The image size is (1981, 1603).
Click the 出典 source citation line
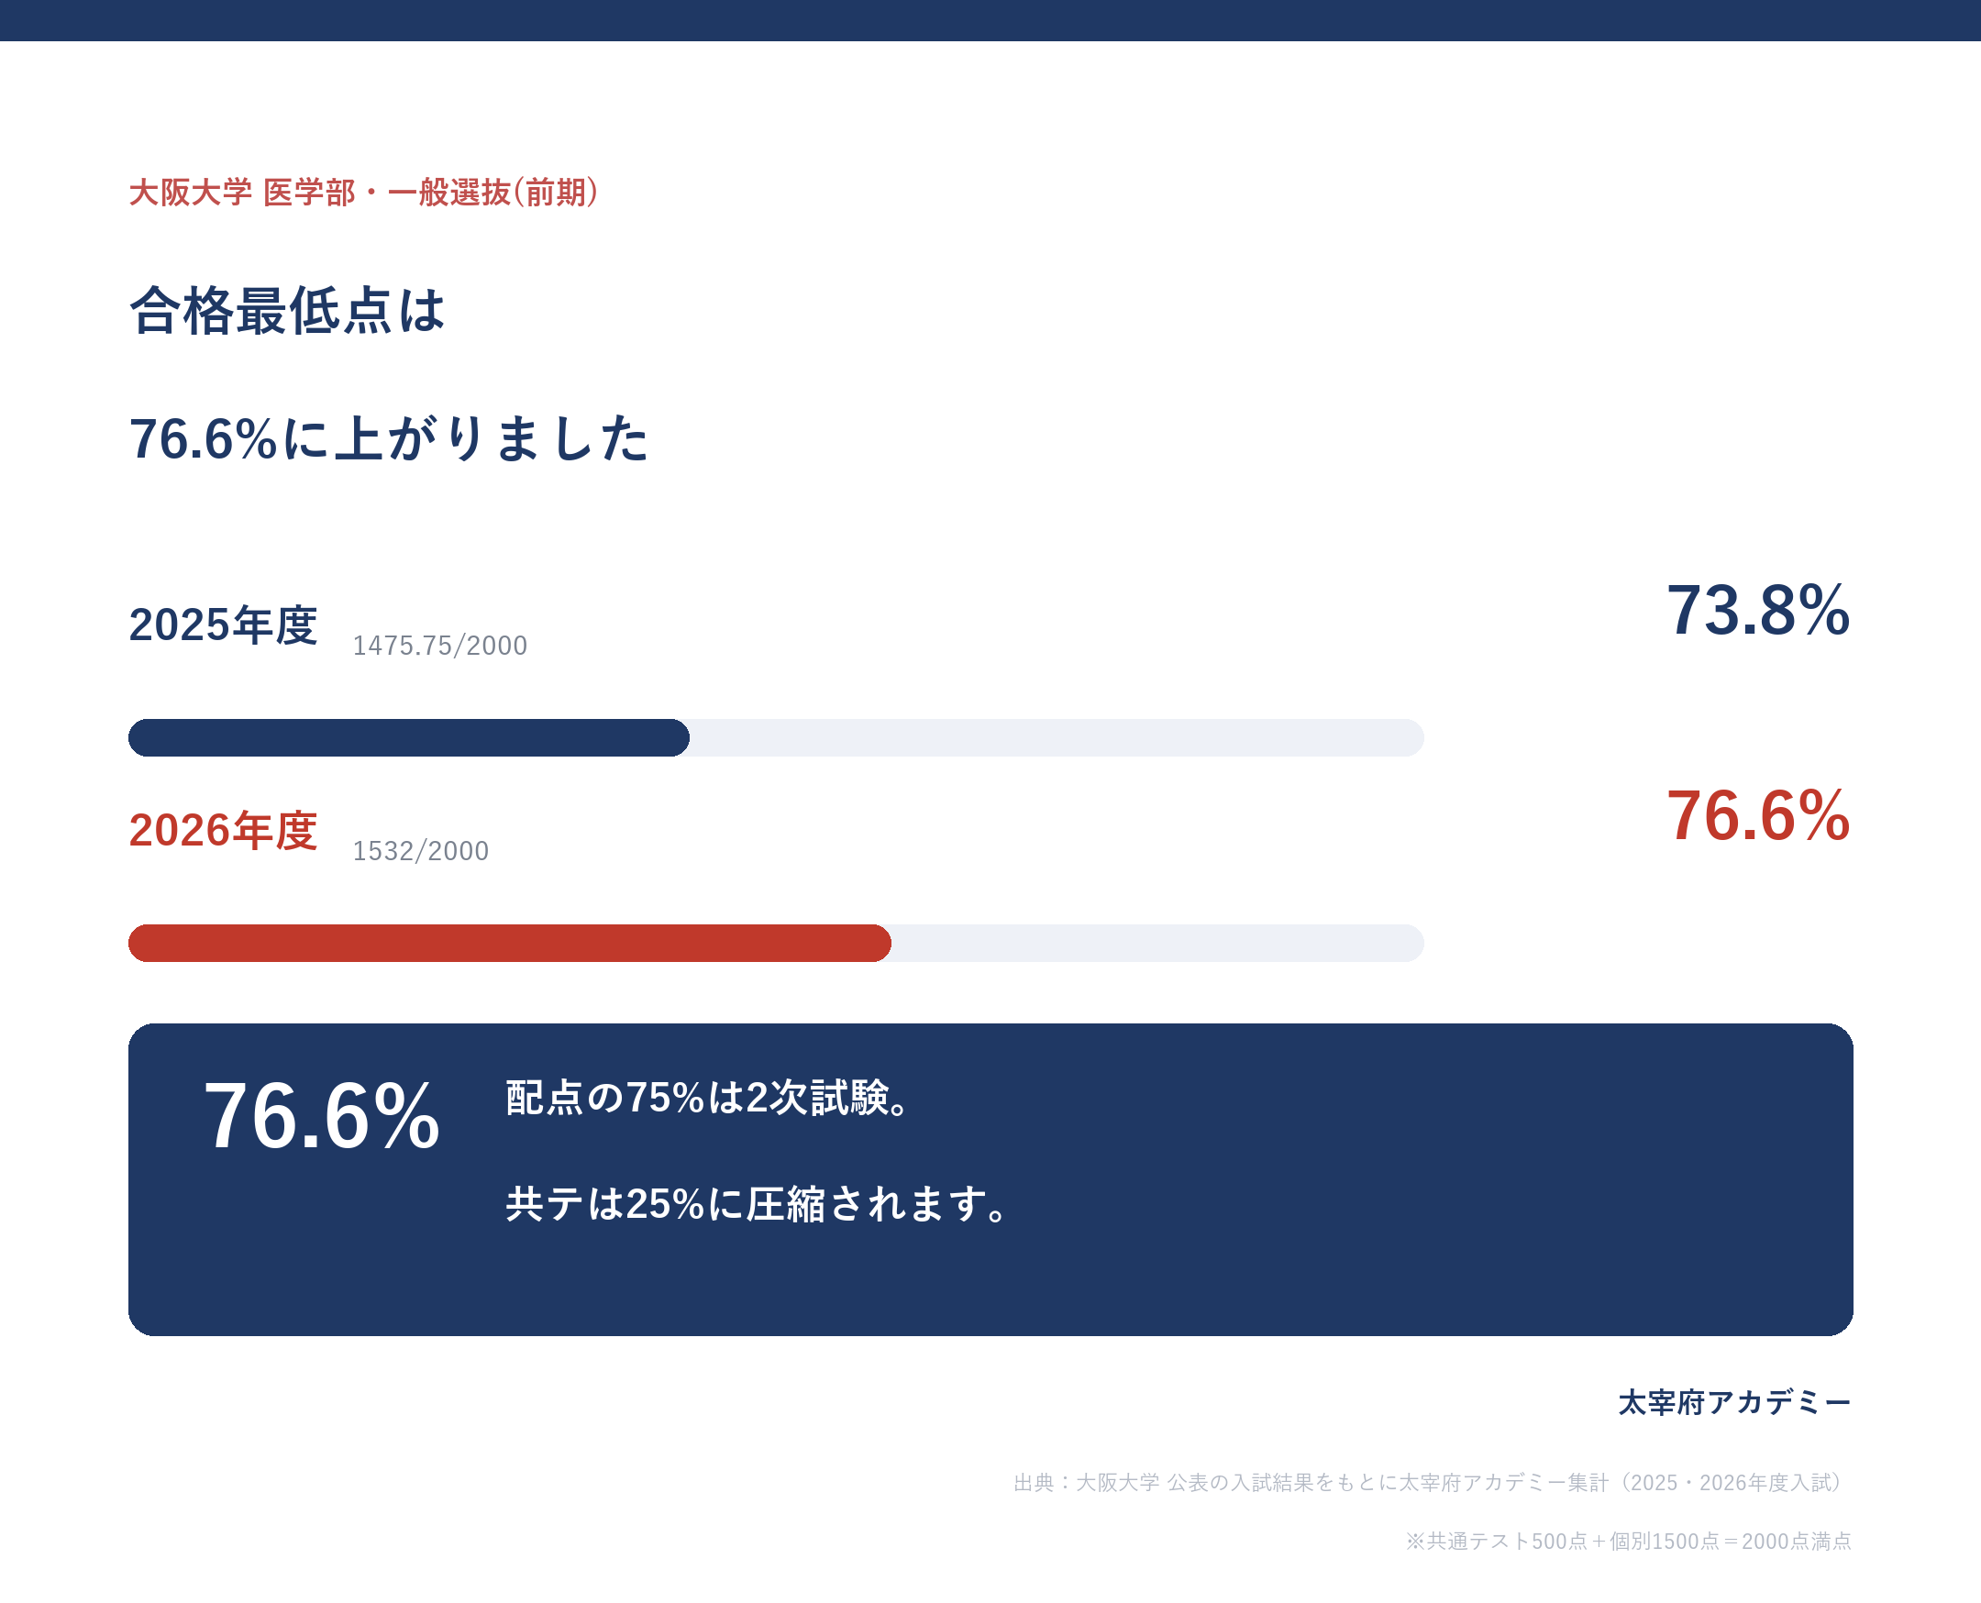point(1433,1482)
